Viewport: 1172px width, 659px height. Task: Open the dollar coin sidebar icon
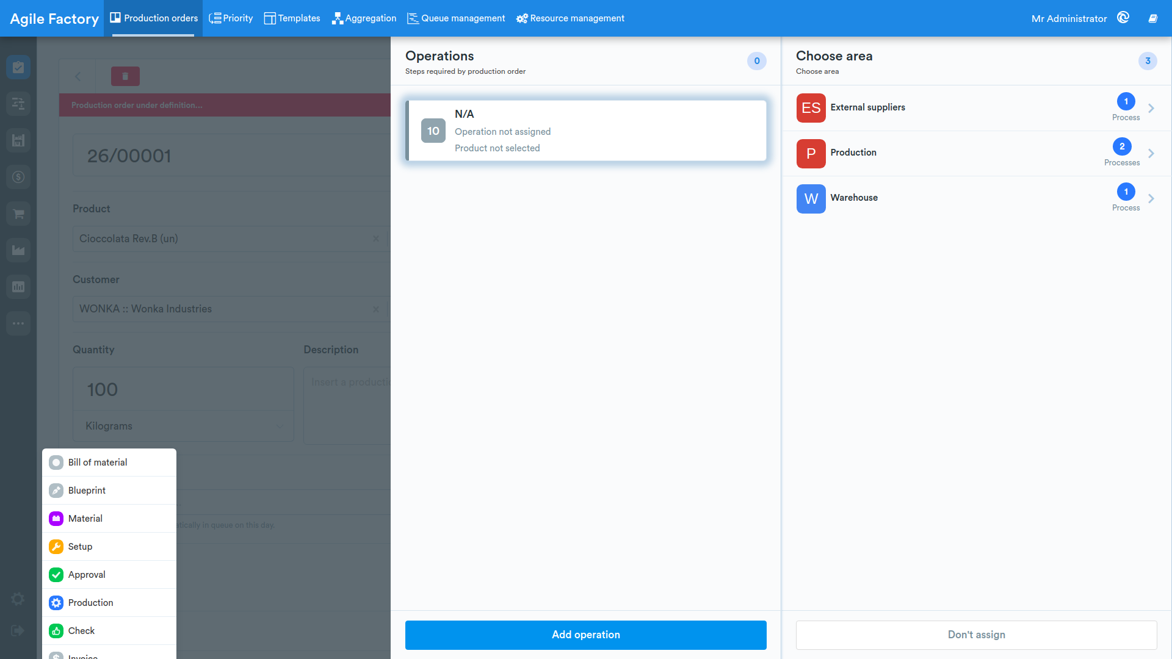pos(18,177)
